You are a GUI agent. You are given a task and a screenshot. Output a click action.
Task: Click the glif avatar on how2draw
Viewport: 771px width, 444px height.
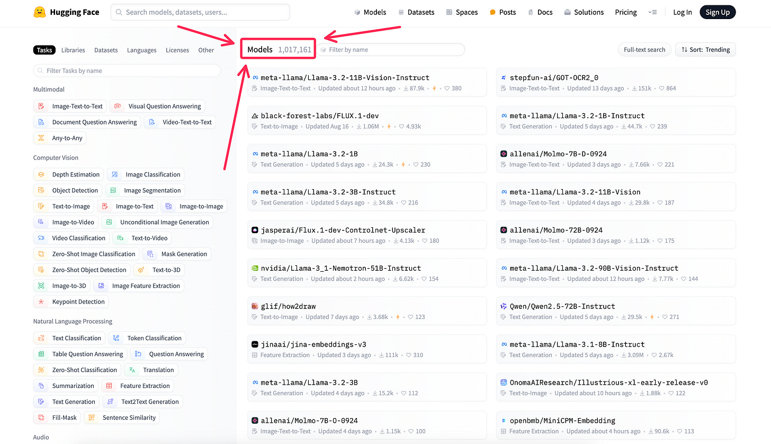(255, 306)
